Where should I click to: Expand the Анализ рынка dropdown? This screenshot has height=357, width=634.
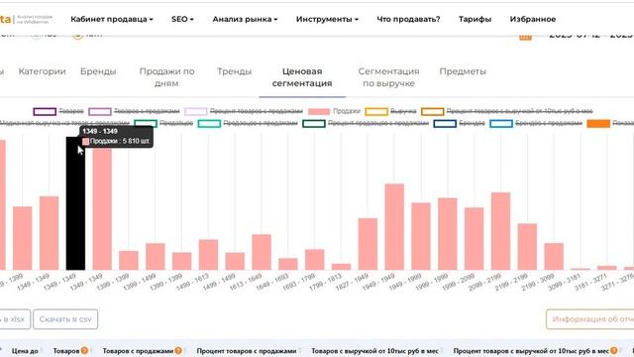245,19
